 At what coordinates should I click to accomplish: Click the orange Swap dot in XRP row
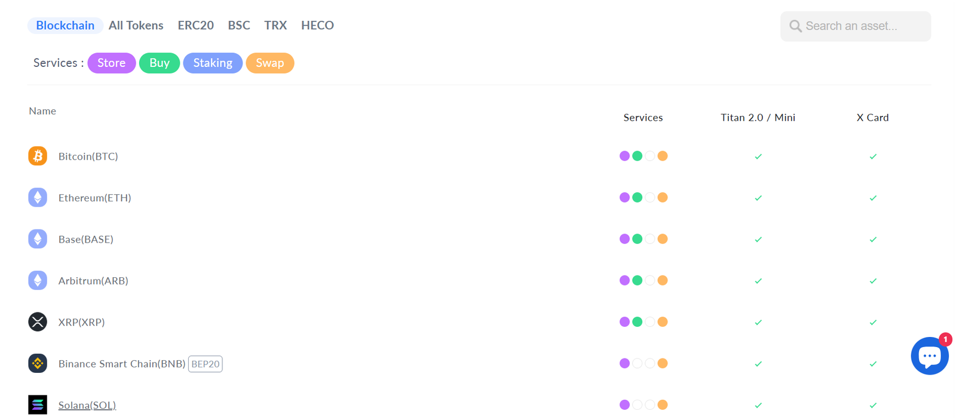[663, 321]
